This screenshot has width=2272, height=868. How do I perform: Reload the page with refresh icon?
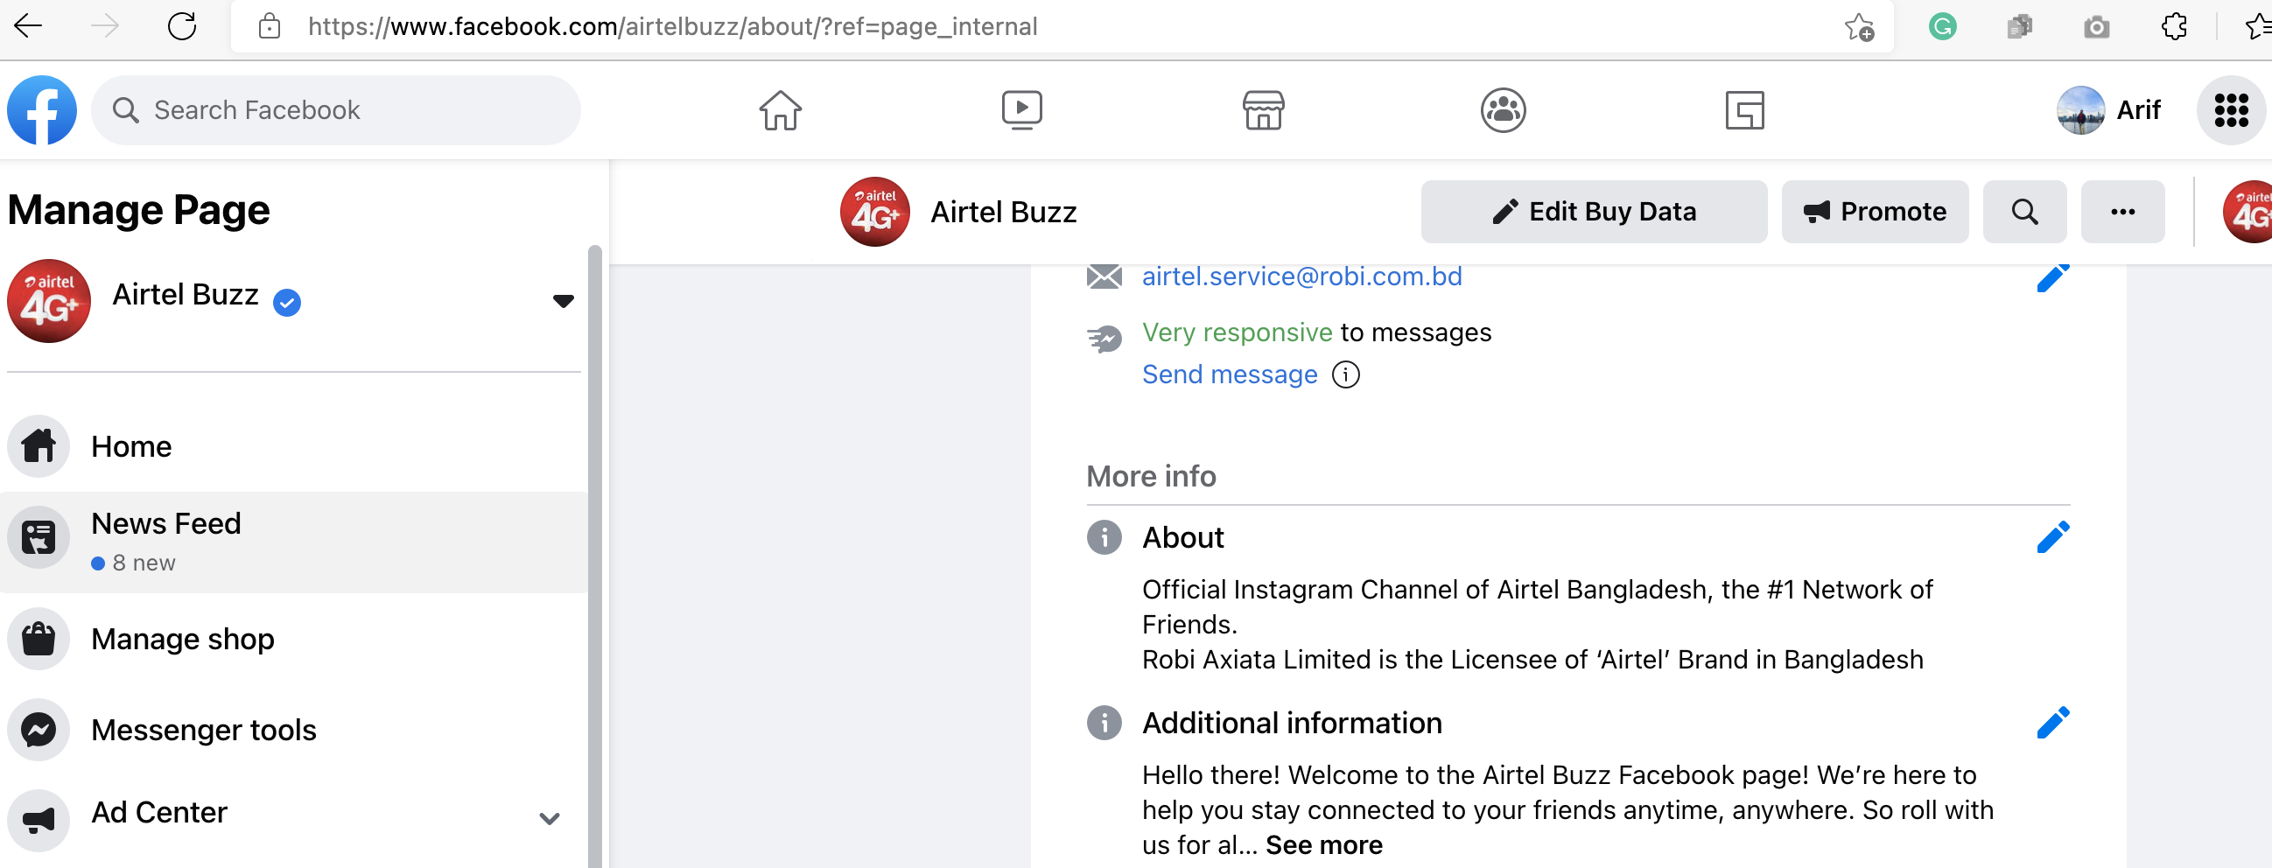point(182,26)
